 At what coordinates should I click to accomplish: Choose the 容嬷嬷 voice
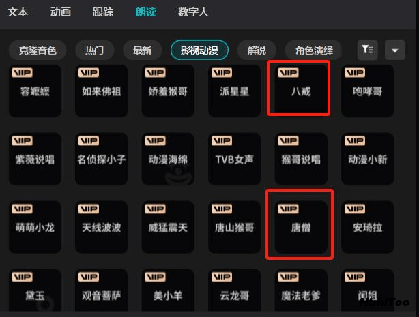[35, 91]
